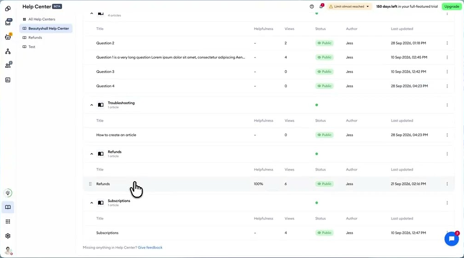Open the long Question 1 article
Screen dimensions: 464x258
171,57
